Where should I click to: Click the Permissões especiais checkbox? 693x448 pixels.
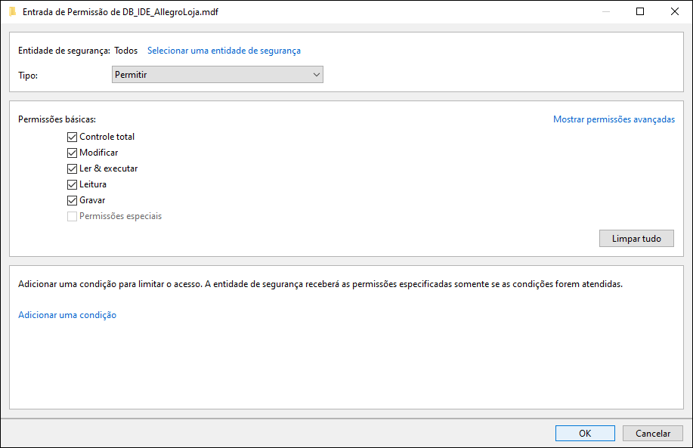click(x=72, y=217)
